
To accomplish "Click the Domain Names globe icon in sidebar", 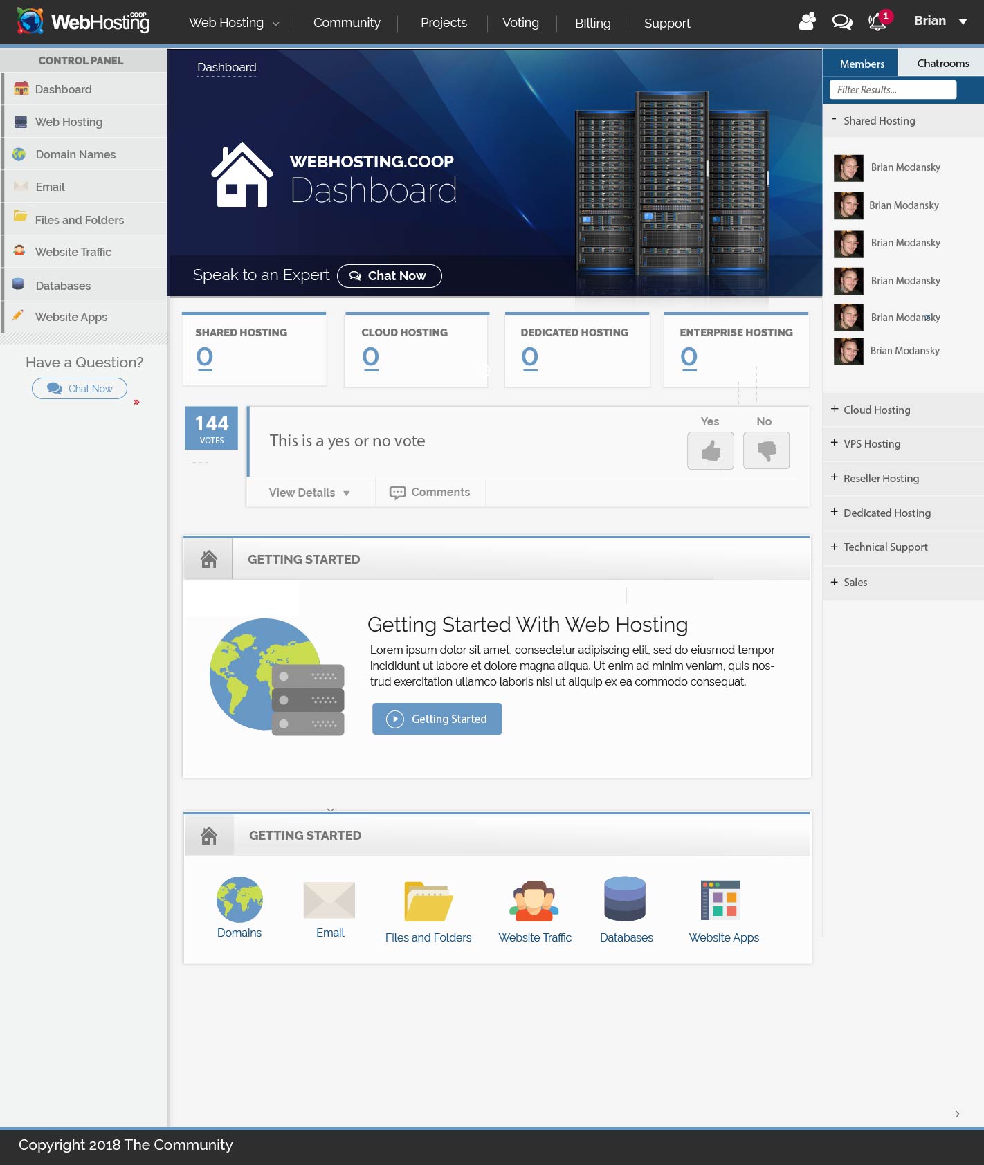I will [x=19, y=154].
